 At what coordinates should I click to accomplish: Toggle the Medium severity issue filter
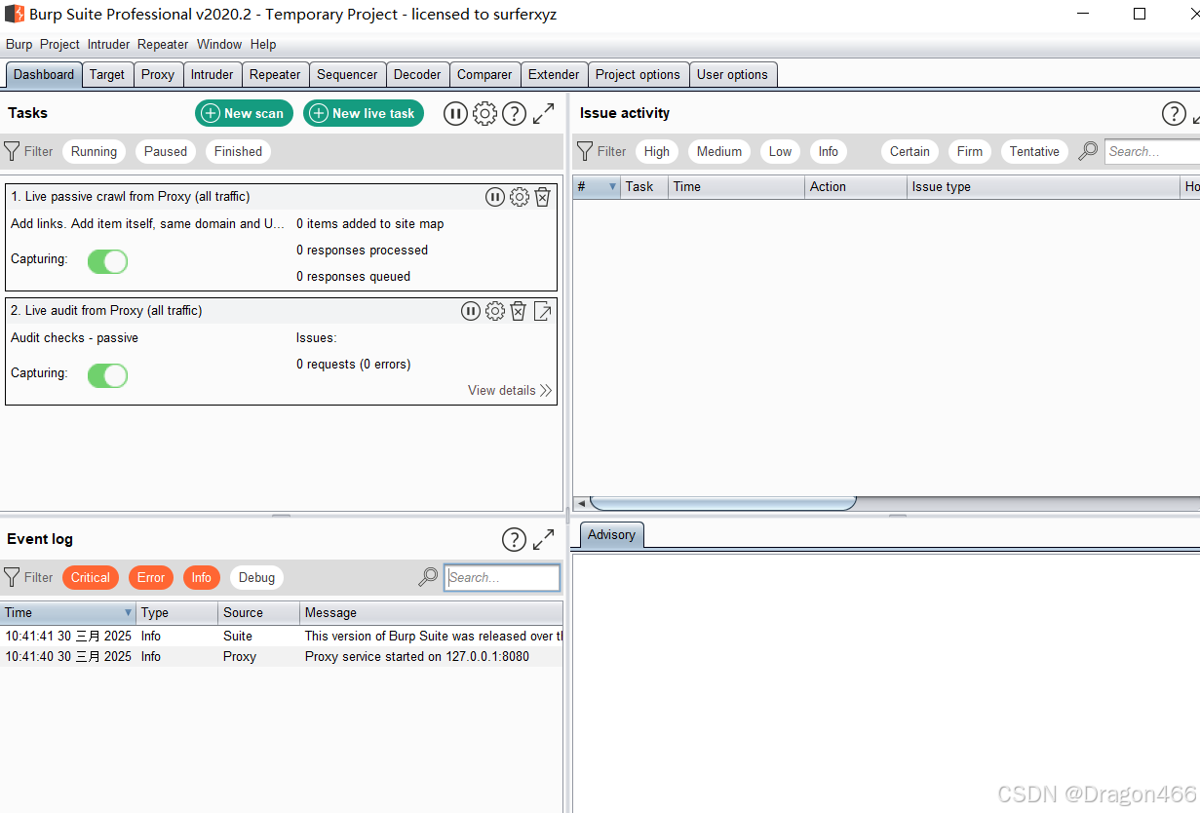click(719, 151)
